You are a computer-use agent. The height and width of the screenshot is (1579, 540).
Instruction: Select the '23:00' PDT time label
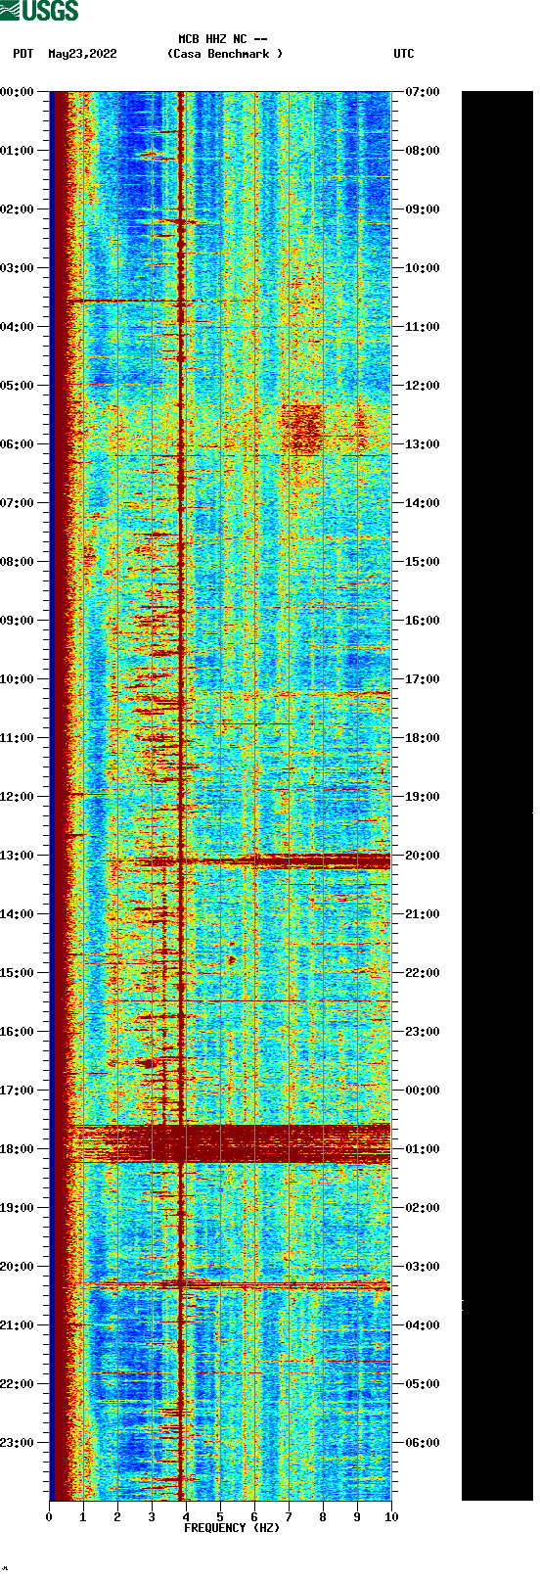tap(18, 1443)
